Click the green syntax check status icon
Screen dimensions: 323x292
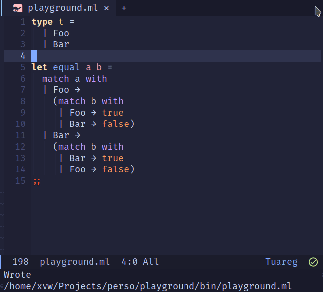tap(313, 262)
